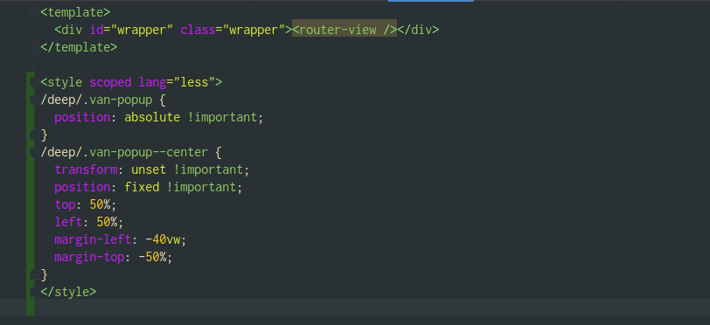The image size is (710, 325).
Task: Click fold marker beside closing </template> tag
Action: point(34,47)
